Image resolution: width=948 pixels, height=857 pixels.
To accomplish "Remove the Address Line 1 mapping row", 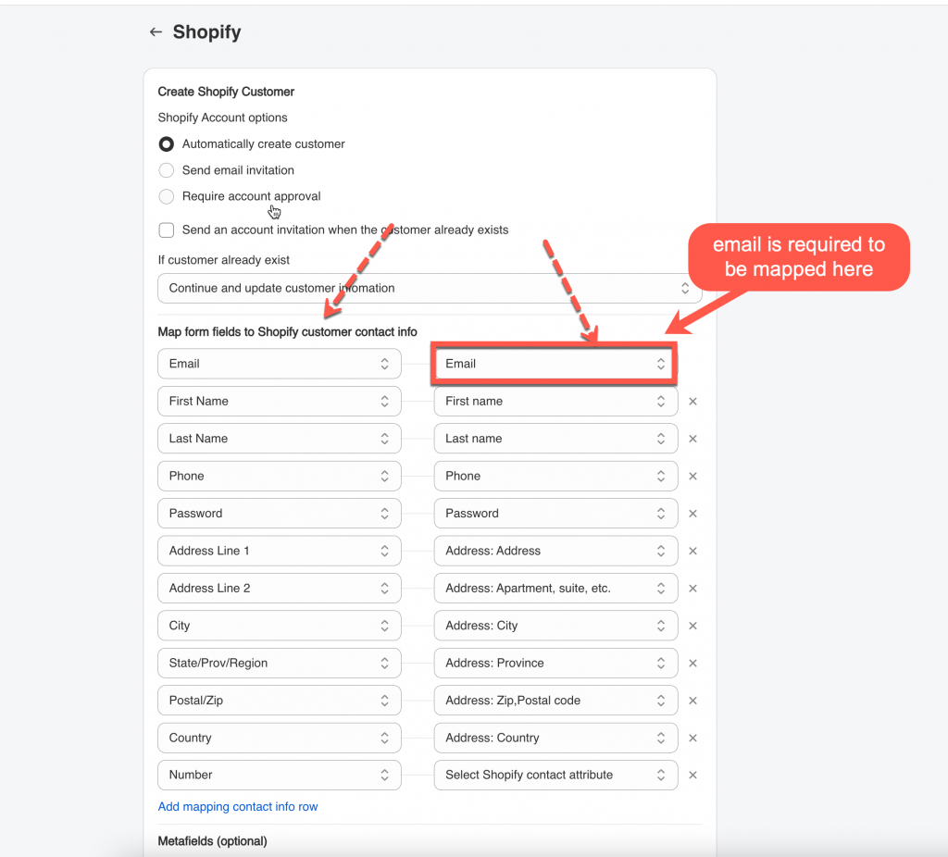I will pyautogui.click(x=692, y=551).
